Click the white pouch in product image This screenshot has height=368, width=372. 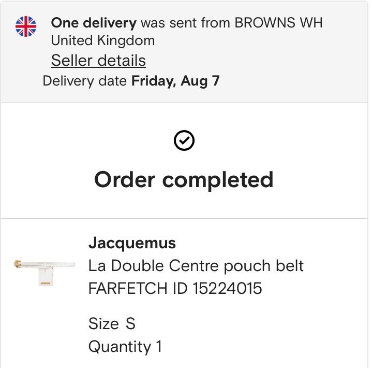[x=46, y=277]
